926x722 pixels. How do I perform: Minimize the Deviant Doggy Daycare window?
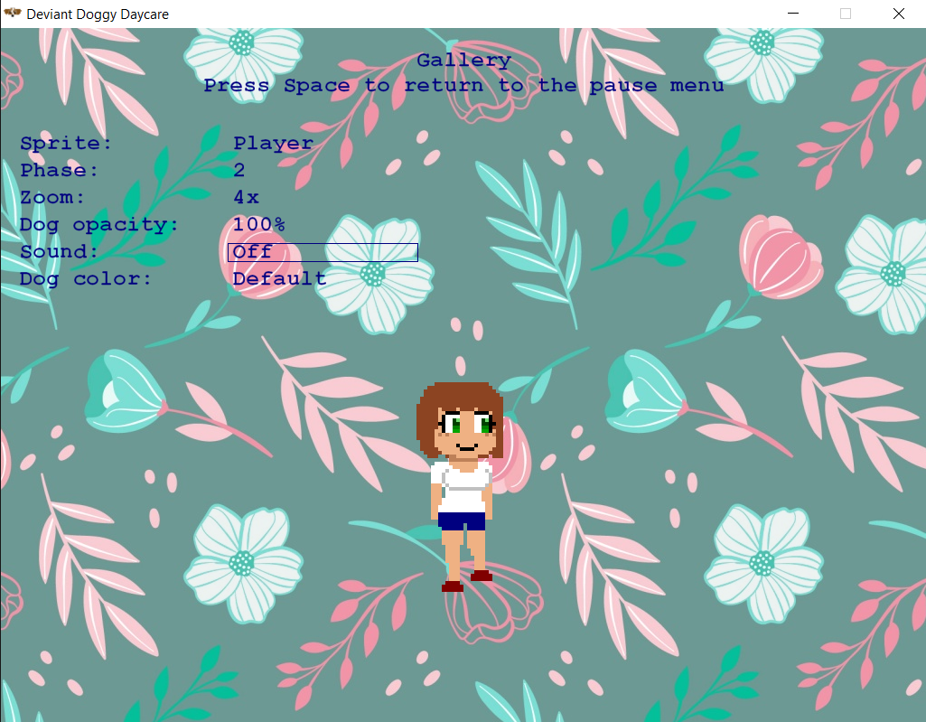[793, 14]
